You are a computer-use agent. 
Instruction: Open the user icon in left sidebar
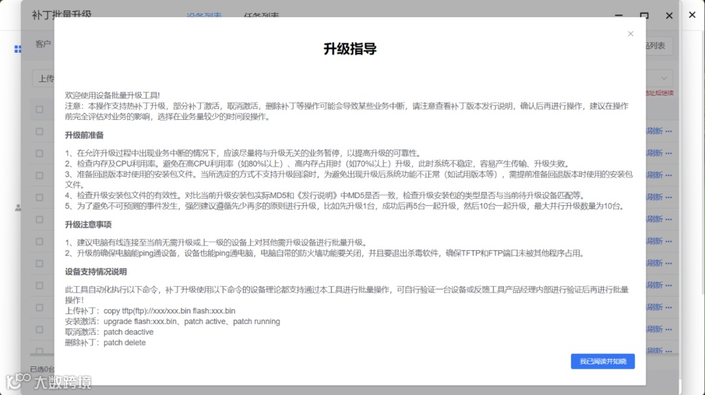(18, 208)
